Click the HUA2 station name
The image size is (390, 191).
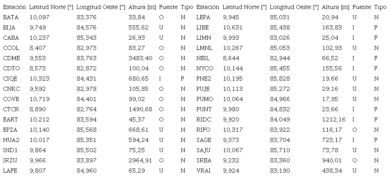(x=11, y=140)
